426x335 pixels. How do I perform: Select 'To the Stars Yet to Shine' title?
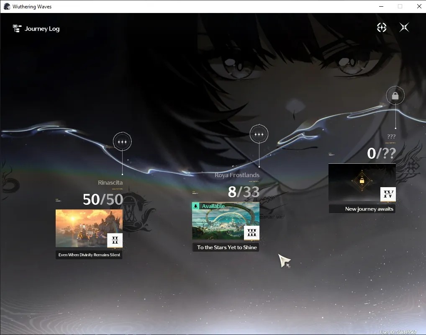coord(227,247)
